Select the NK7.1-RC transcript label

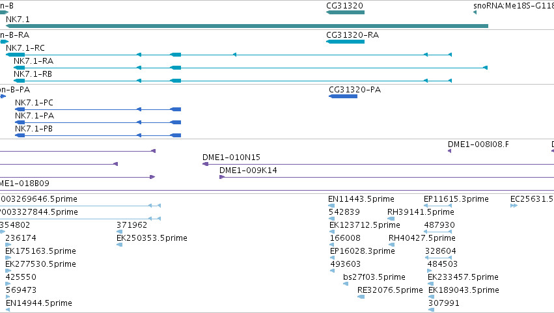pyautogui.click(x=25, y=48)
